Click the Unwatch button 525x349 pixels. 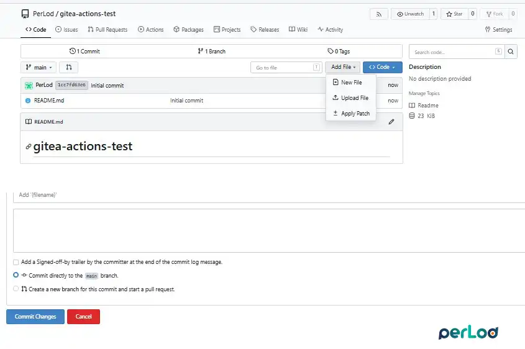[x=410, y=14]
